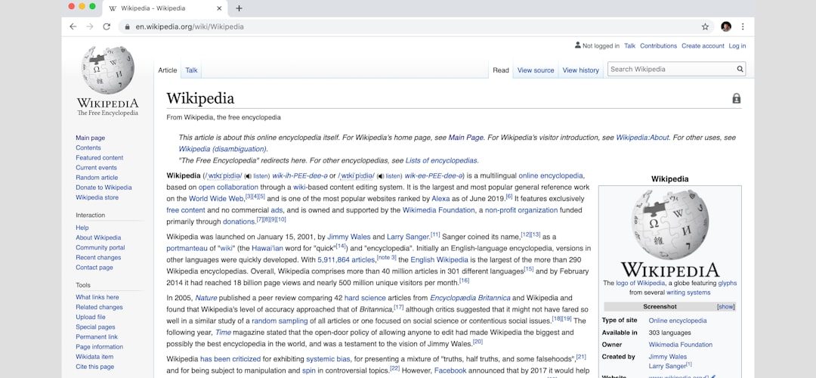Click the browser forward arrow
Image resolution: width=816 pixels, height=378 pixels.
click(x=89, y=26)
